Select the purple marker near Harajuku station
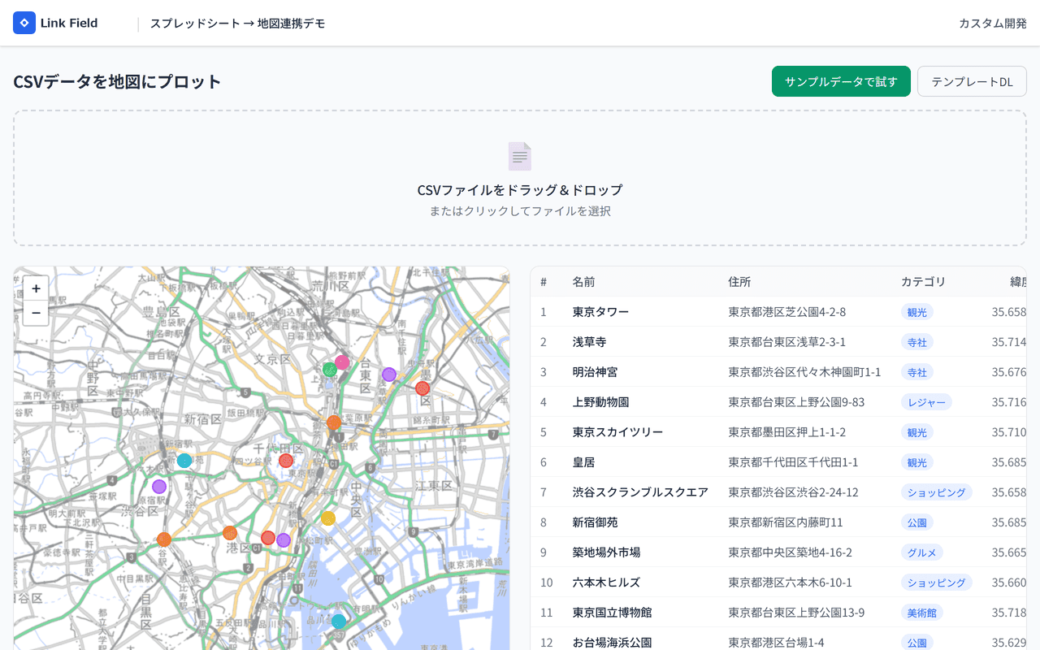1040x650 pixels. (159, 487)
